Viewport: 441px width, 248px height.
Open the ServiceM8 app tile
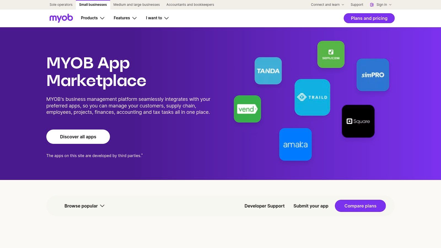tap(331, 55)
